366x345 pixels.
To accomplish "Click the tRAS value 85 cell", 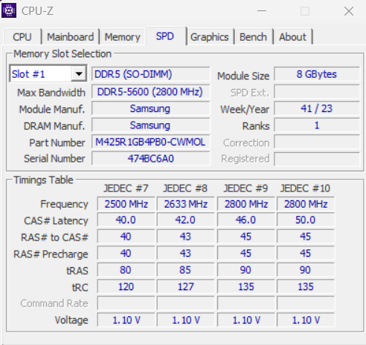I will pos(185,270).
